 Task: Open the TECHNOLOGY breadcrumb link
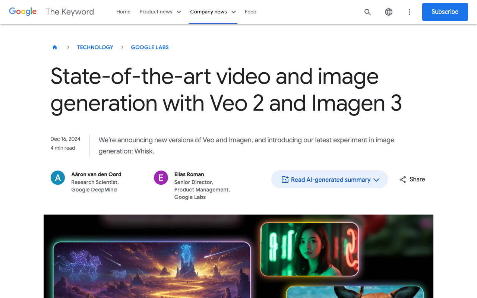pyautogui.click(x=95, y=47)
